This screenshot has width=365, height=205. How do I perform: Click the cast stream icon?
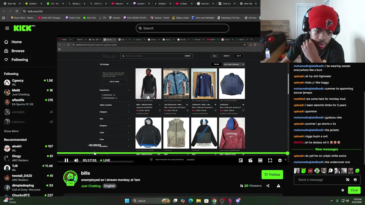pos(250,160)
